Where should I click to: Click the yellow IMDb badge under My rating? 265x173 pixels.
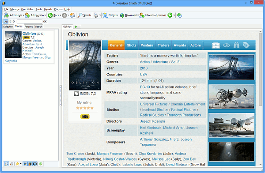coord(85,117)
